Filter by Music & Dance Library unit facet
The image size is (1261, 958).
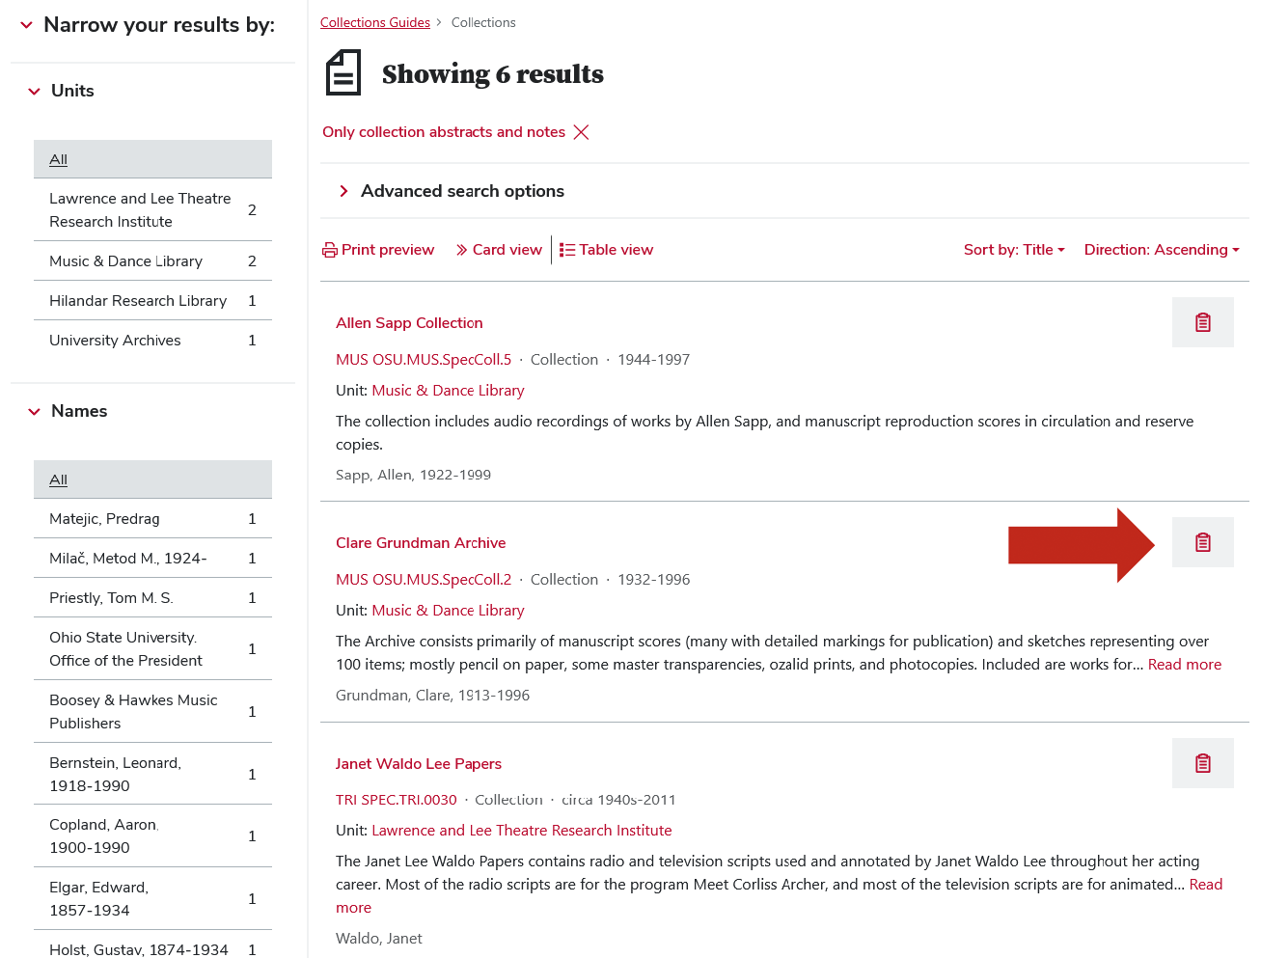pyautogui.click(x=152, y=261)
